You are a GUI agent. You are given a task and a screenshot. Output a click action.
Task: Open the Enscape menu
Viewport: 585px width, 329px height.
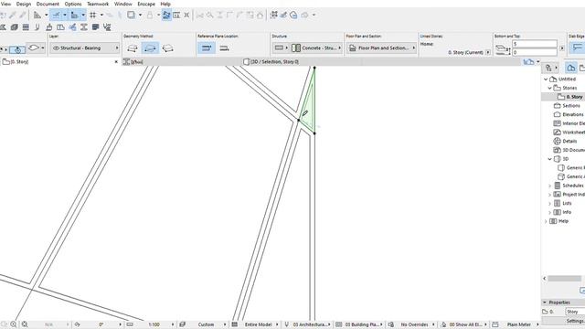146,4
